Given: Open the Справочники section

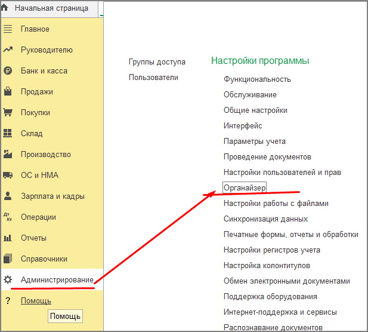Looking at the screenshot, I should coord(44,259).
